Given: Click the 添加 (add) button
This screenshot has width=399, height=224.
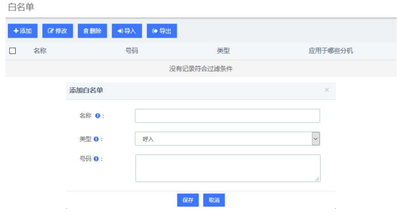Looking at the screenshot, I should coord(22,31).
